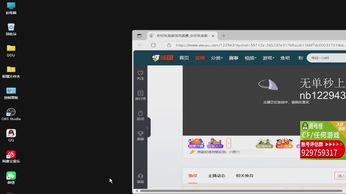The image size is (346, 194).
Task: Click the Douyu 斗鱼 logo
Action: click(x=163, y=58)
